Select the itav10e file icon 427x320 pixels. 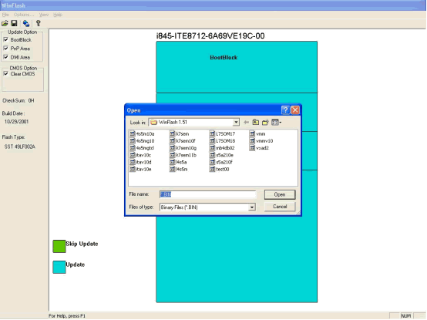click(133, 169)
